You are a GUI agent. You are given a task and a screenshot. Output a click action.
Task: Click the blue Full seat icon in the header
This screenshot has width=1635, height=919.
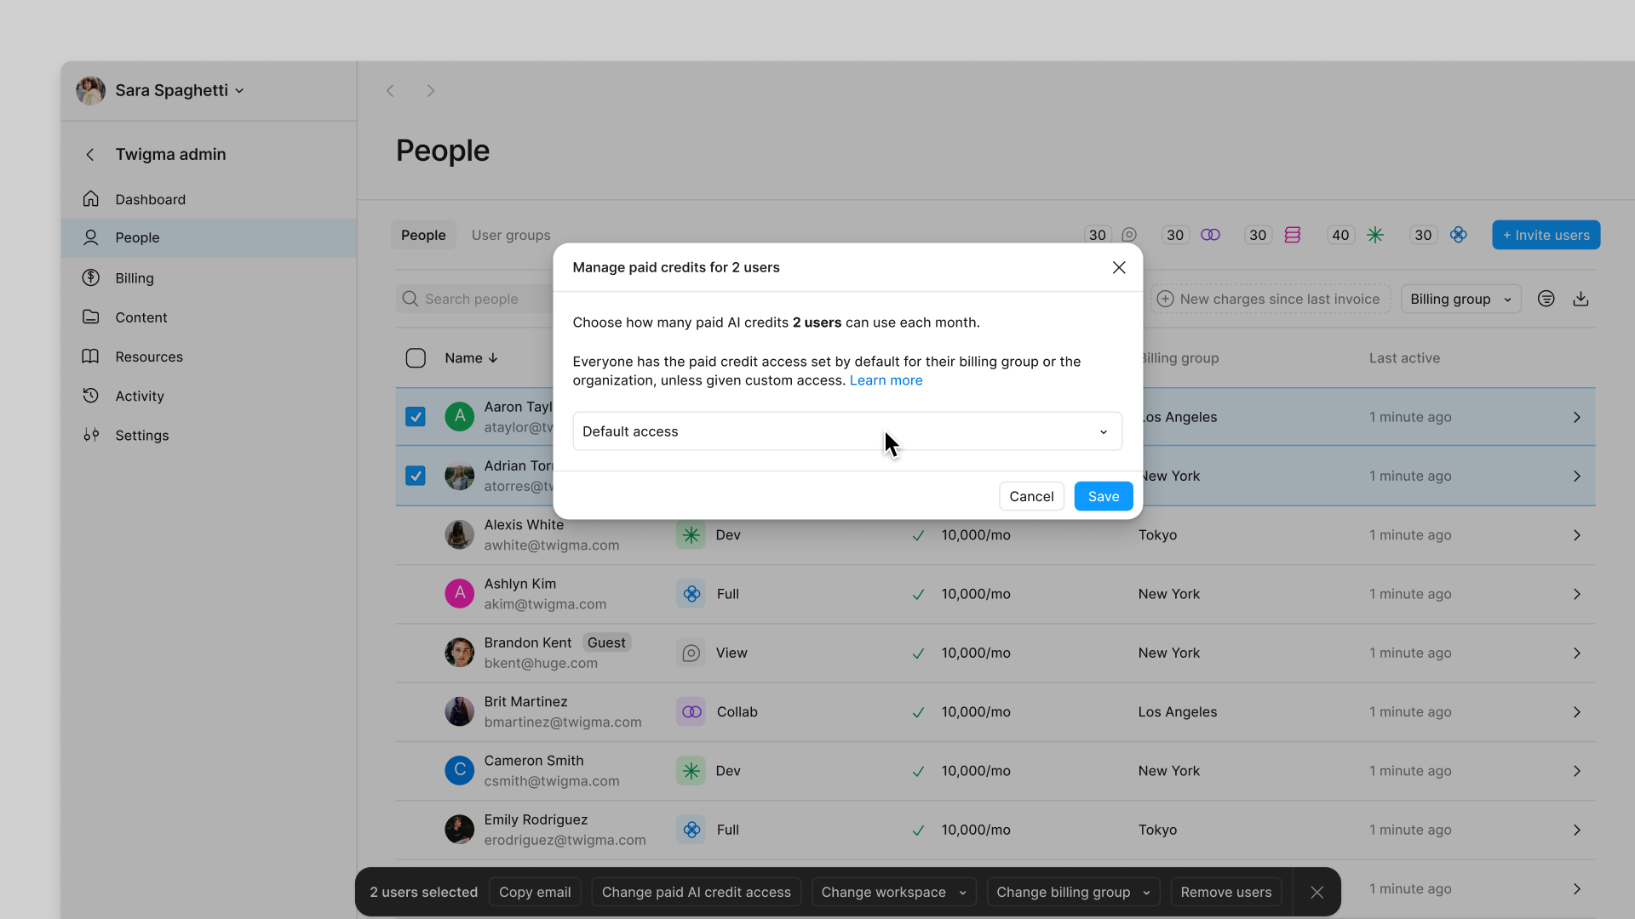click(1459, 235)
